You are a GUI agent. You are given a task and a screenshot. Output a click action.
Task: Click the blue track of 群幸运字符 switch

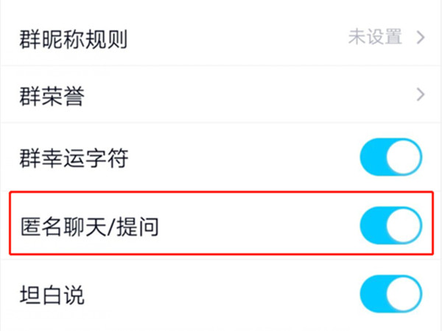coord(373,157)
